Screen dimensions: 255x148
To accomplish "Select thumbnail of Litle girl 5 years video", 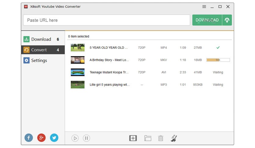I will point(77,85).
